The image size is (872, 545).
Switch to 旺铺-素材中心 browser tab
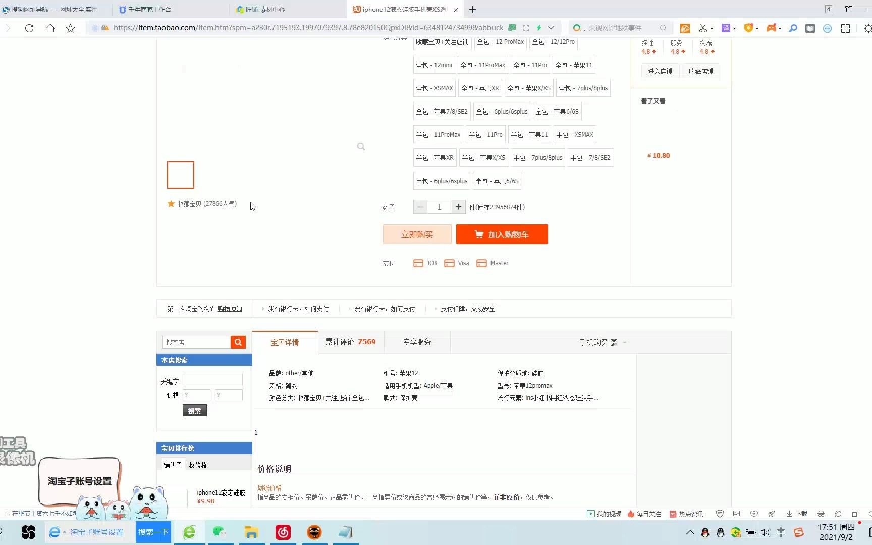click(288, 9)
